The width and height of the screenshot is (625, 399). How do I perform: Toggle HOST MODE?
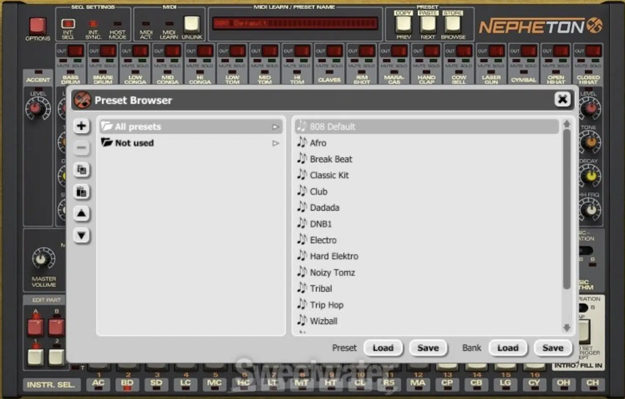[118, 24]
